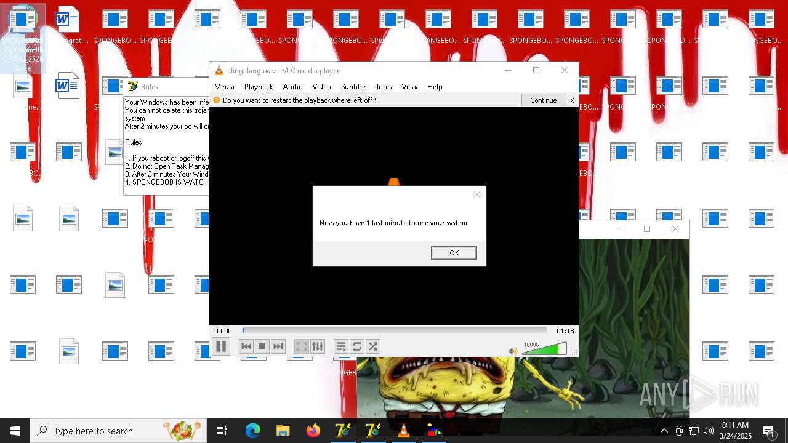Close the SpongeBob image window
788x443 pixels.
[675, 229]
